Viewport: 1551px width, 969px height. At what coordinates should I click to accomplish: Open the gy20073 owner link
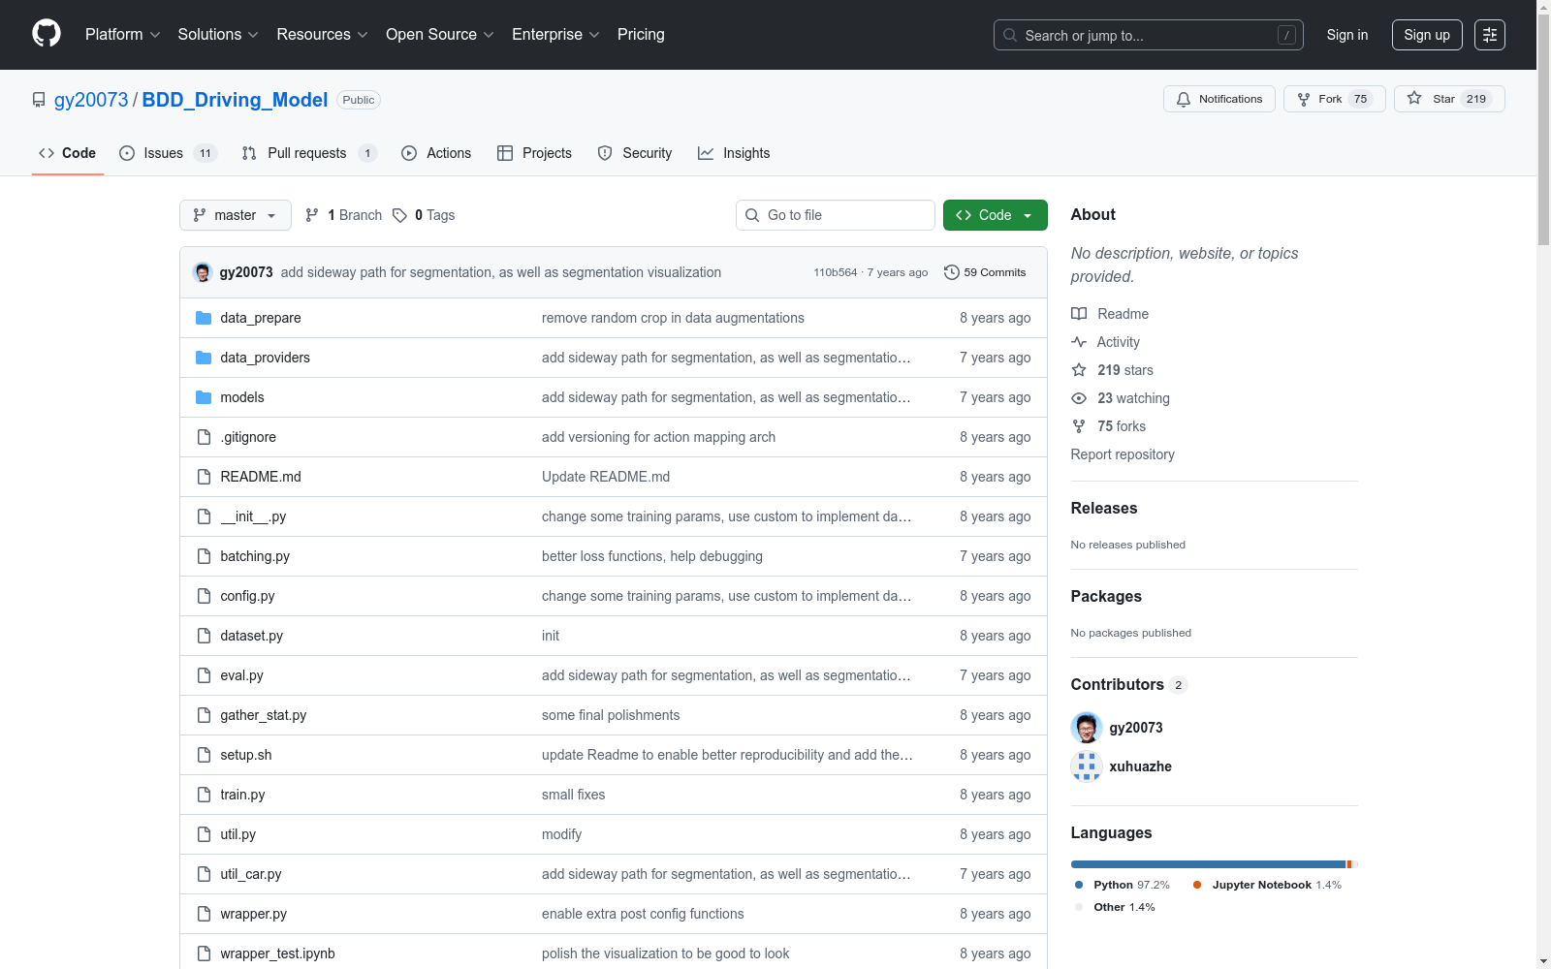(x=91, y=100)
